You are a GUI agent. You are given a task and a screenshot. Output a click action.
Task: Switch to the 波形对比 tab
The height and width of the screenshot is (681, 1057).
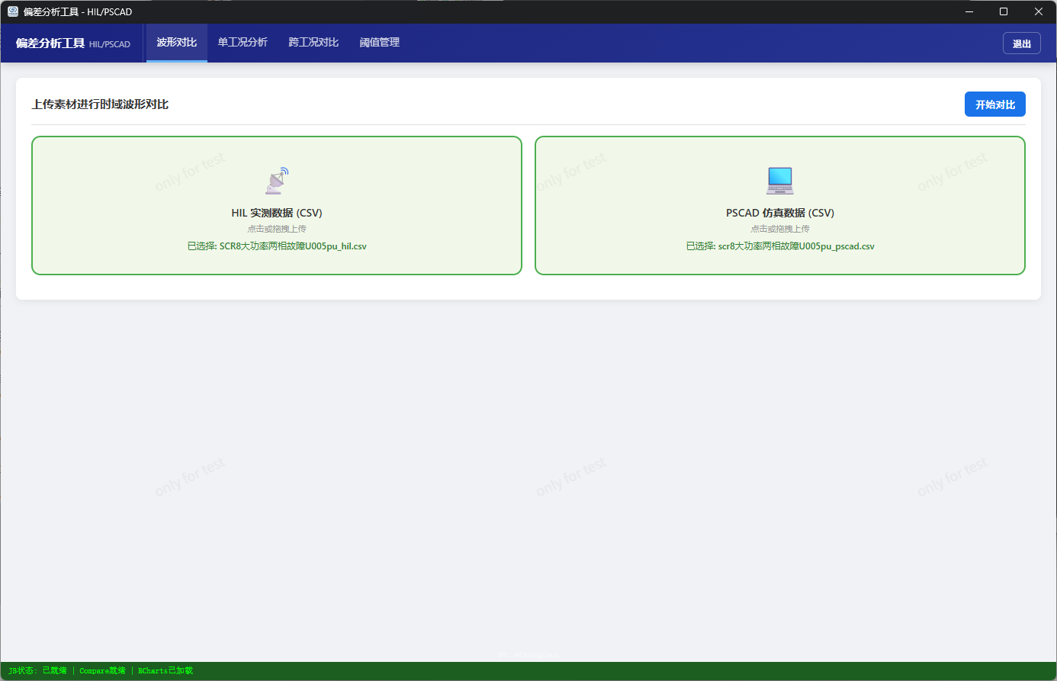[177, 43]
